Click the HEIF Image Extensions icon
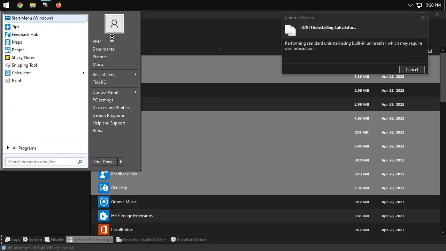 click(103, 216)
